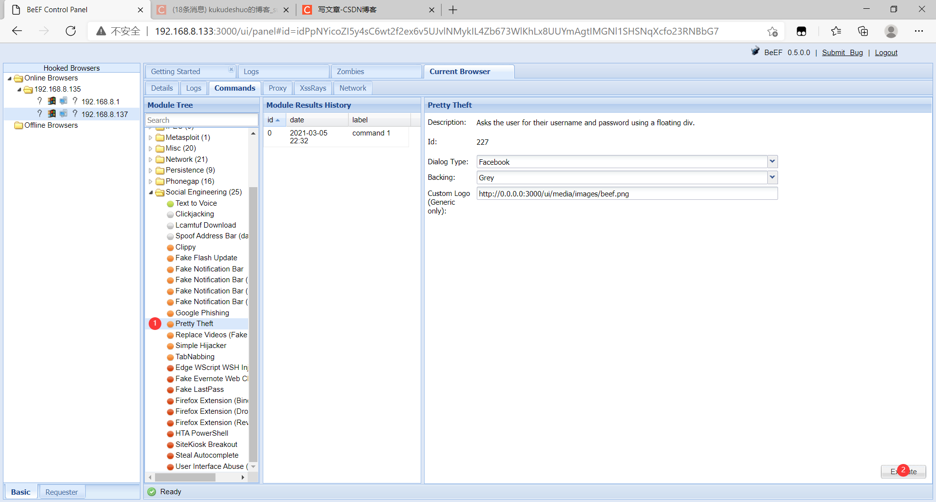
Task: Switch to the Zombies tab
Action: pyautogui.click(x=376, y=72)
